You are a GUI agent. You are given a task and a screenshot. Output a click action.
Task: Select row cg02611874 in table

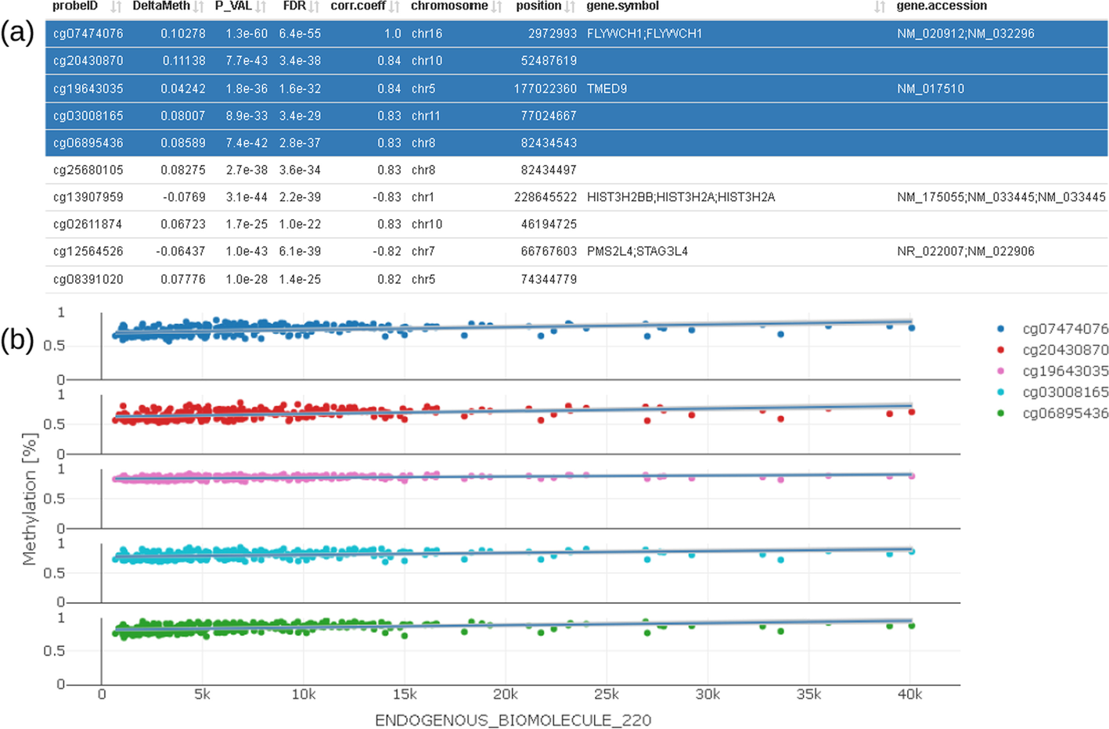[x=577, y=224]
